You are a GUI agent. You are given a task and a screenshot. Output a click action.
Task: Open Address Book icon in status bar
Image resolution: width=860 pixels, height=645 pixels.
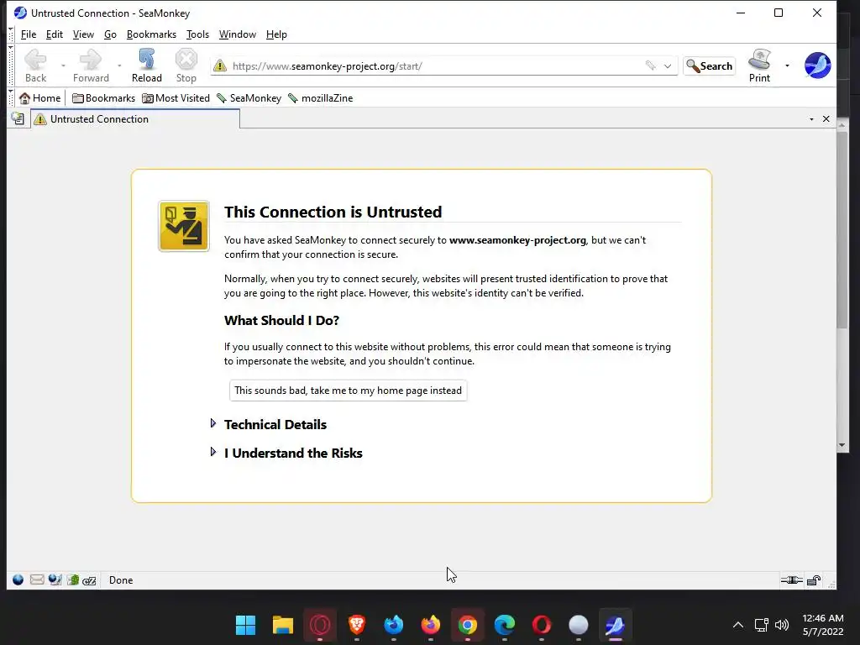(x=72, y=579)
